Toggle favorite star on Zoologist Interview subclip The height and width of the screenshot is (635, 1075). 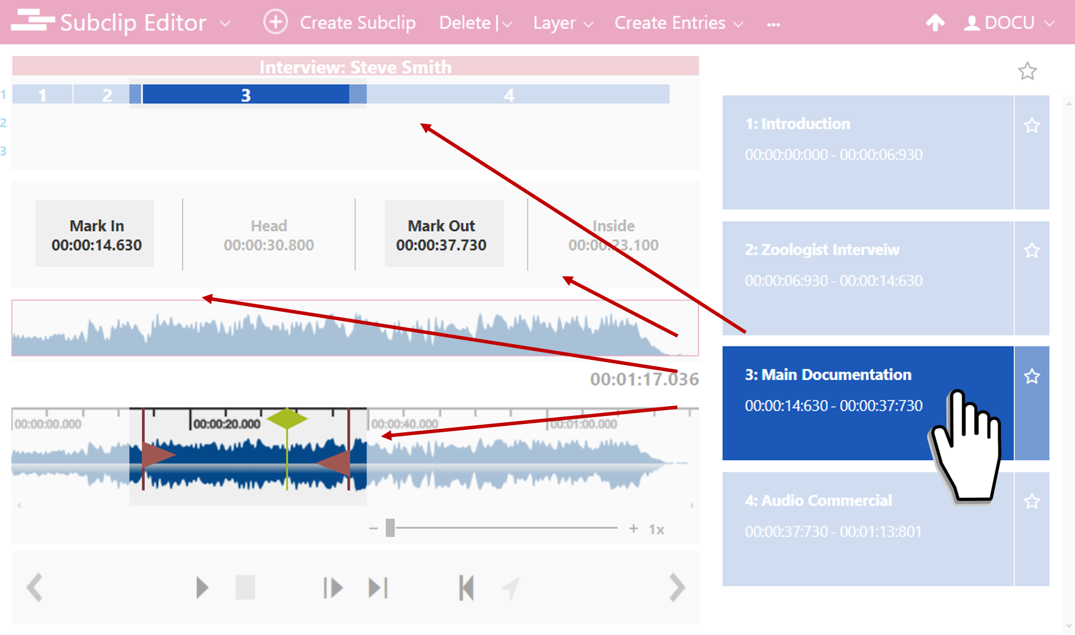coord(1032,251)
